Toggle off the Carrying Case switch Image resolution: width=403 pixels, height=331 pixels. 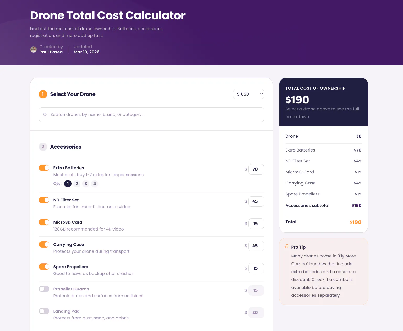pos(44,244)
